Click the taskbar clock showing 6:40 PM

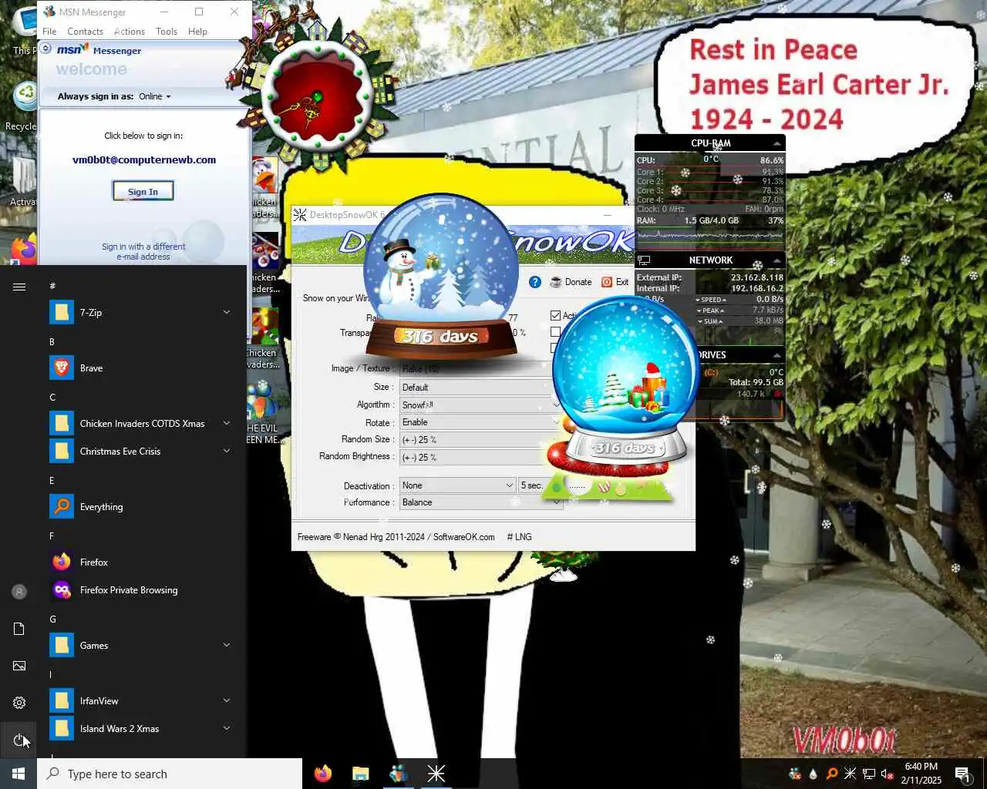click(x=921, y=774)
